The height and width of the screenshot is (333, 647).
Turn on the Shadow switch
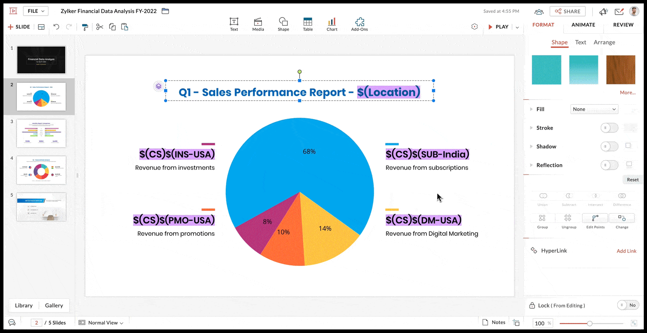(609, 147)
